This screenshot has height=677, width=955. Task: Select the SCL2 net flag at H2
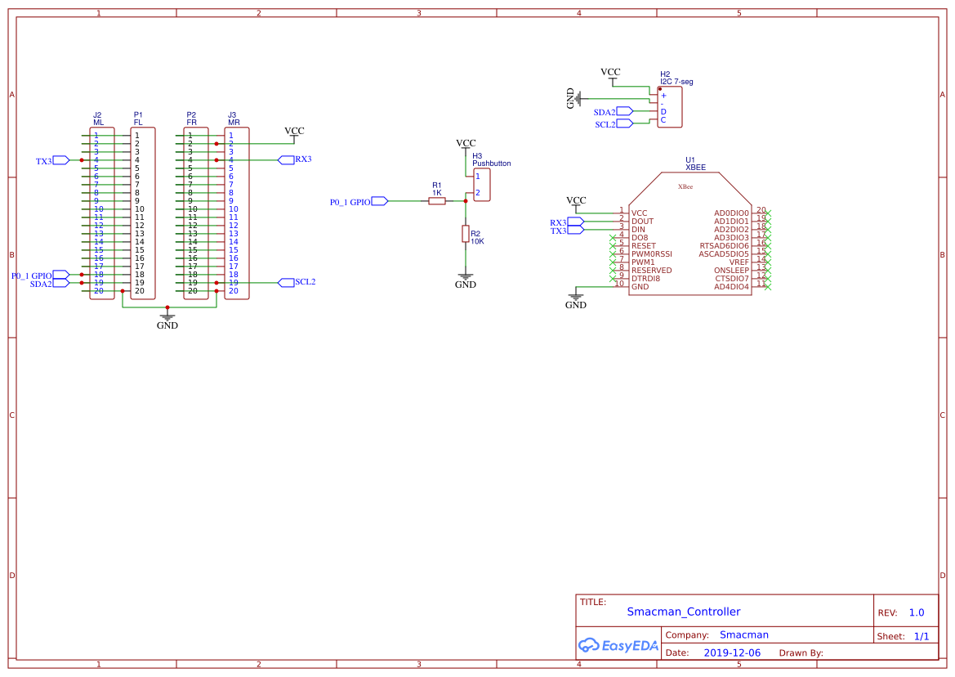pyautogui.click(x=624, y=123)
